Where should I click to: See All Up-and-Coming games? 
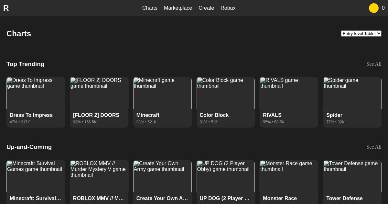tap(374, 147)
